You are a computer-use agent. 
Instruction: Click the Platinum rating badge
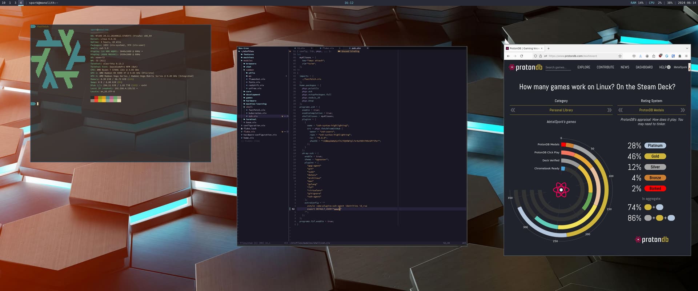pyautogui.click(x=655, y=145)
